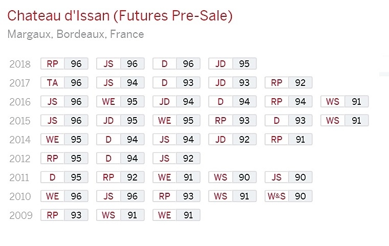Select the 2017 RP 92 score badge
Image resolution: width=389 pixels, height=246 pixels.
289,83
